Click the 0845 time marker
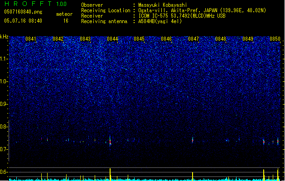This screenshot has height=181, width=285. point(139,39)
